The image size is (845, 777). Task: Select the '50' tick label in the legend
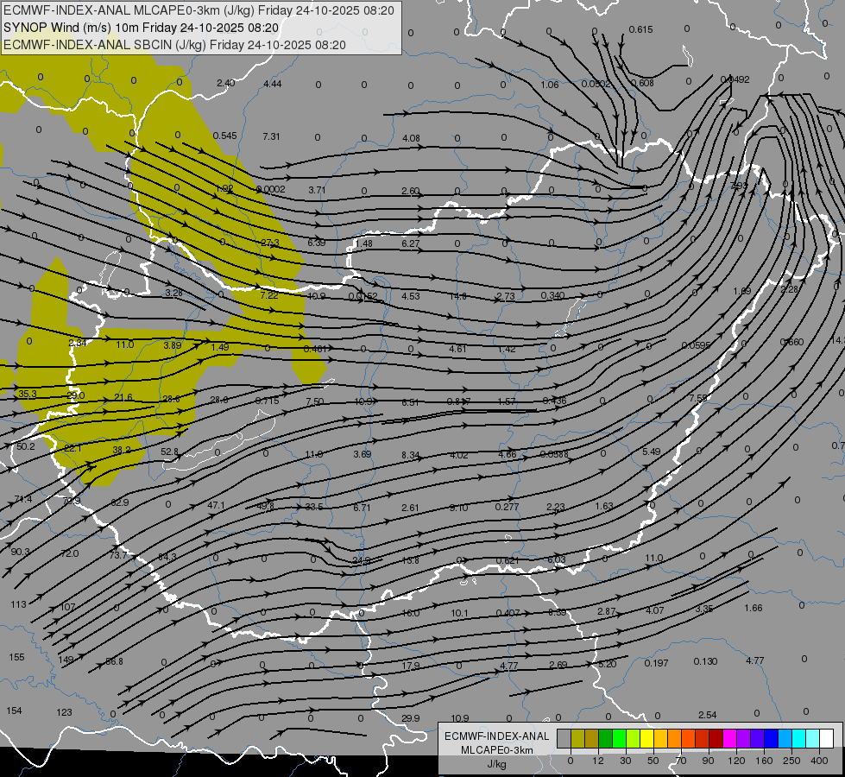point(653,761)
